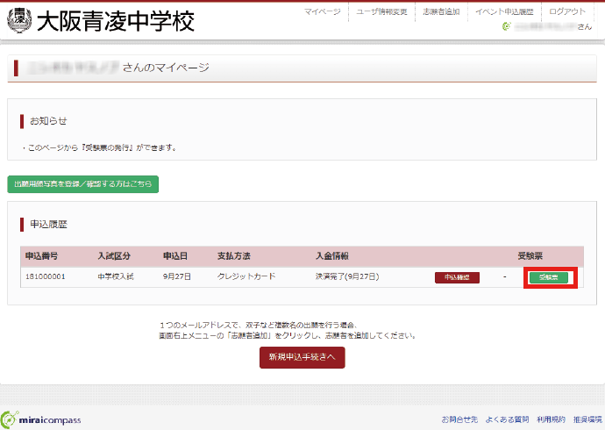Click the green user icon beside account name

506,26
